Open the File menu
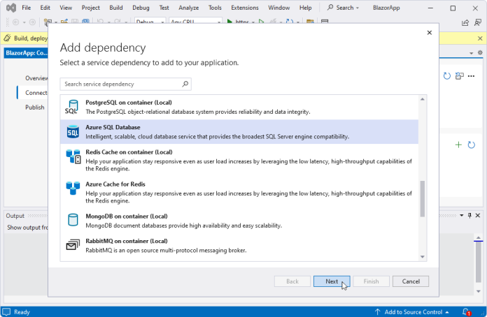The width and height of the screenshot is (487, 317). [26, 8]
